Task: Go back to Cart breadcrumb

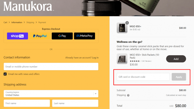Action: pyautogui.click(x=5, y=22)
